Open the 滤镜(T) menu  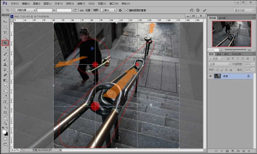tap(81, 4)
